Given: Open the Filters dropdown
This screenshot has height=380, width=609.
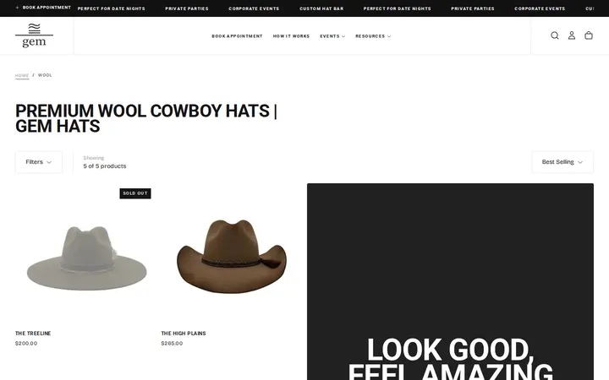Looking at the screenshot, I should [38, 162].
